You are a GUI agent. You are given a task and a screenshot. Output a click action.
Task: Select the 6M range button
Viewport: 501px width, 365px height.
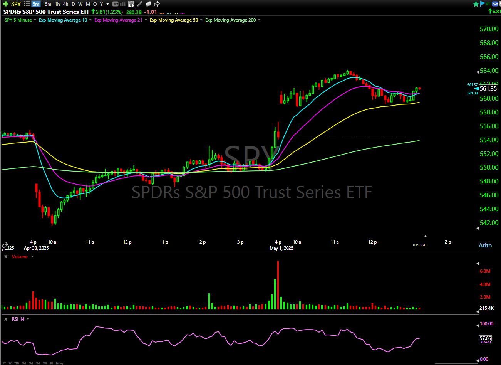(x=24, y=363)
